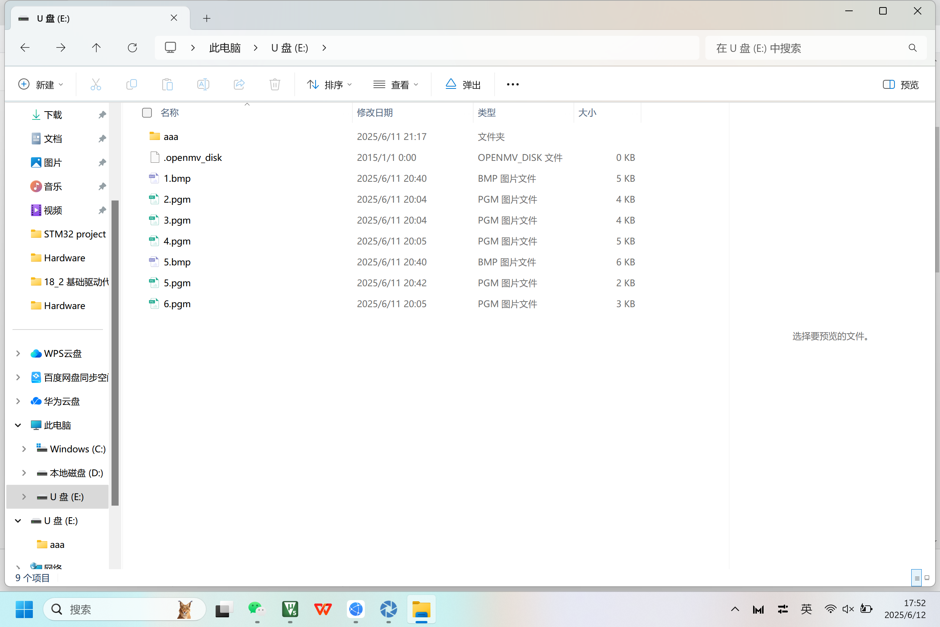Go forward with the right arrow

(61, 48)
